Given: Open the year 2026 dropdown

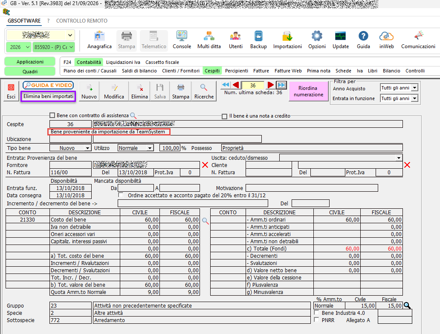Looking at the screenshot, I should (18, 47).
